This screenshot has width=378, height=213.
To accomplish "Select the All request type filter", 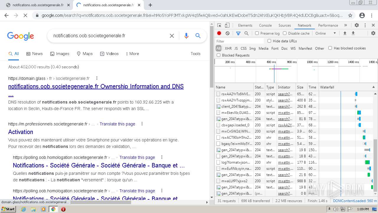I will point(219,48).
